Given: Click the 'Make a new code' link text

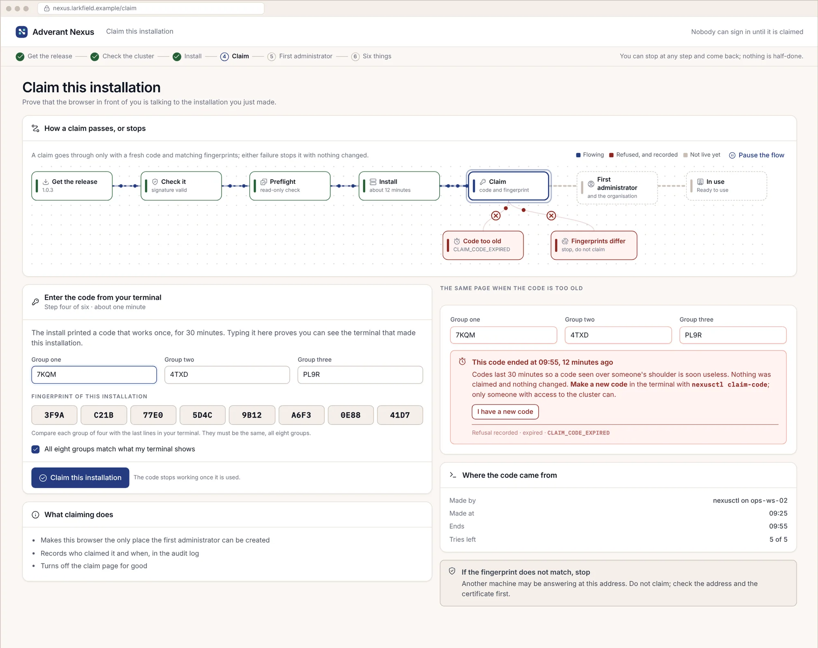Looking at the screenshot, I should (x=599, y=384).
